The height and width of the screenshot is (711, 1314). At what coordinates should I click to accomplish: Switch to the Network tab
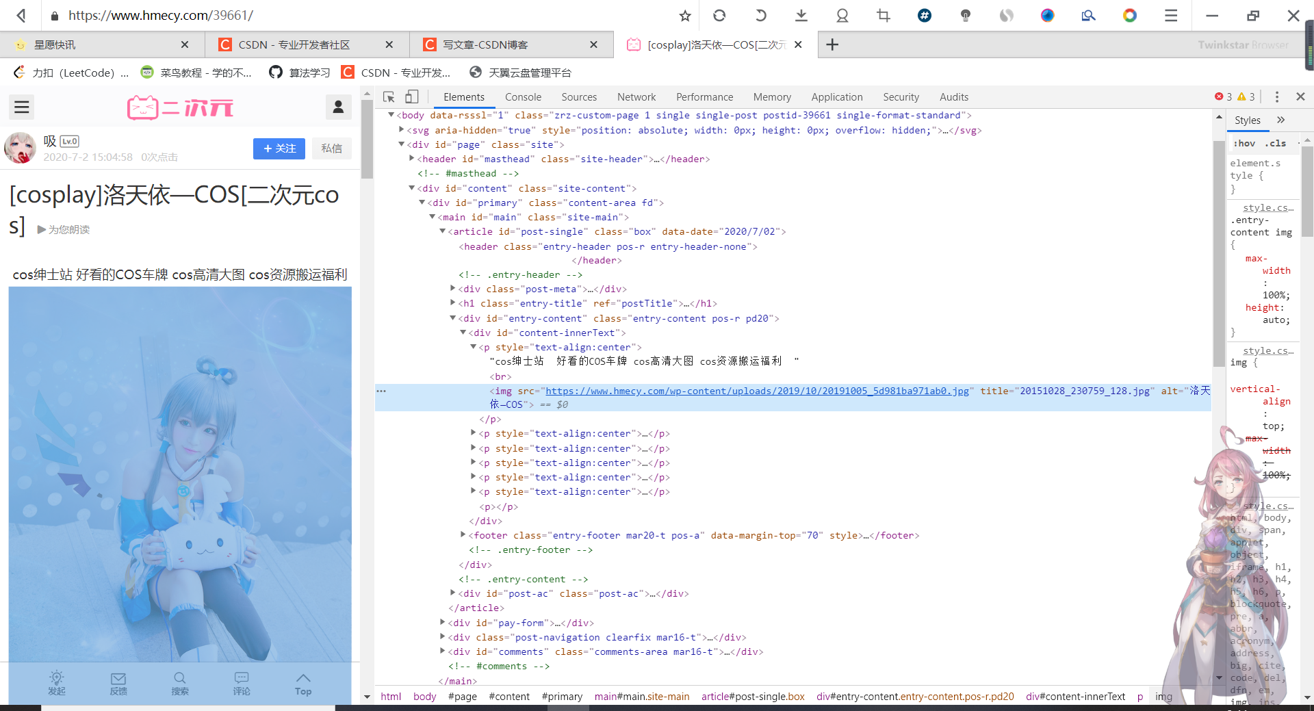(636, 97)
